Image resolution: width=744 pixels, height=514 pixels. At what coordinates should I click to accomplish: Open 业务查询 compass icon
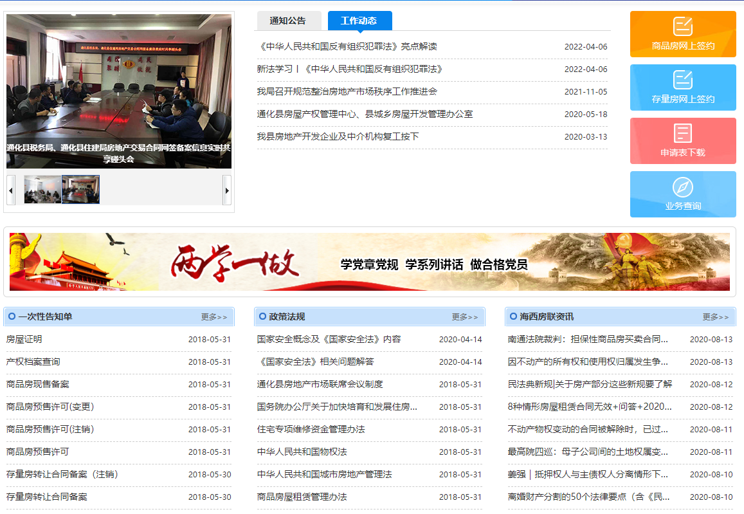point(682,187)
